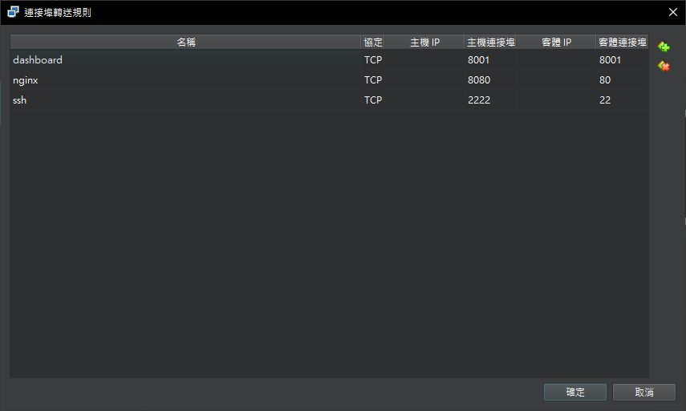
Task: Click guest port 22 of ssh
Action: (x=605, y=100)
